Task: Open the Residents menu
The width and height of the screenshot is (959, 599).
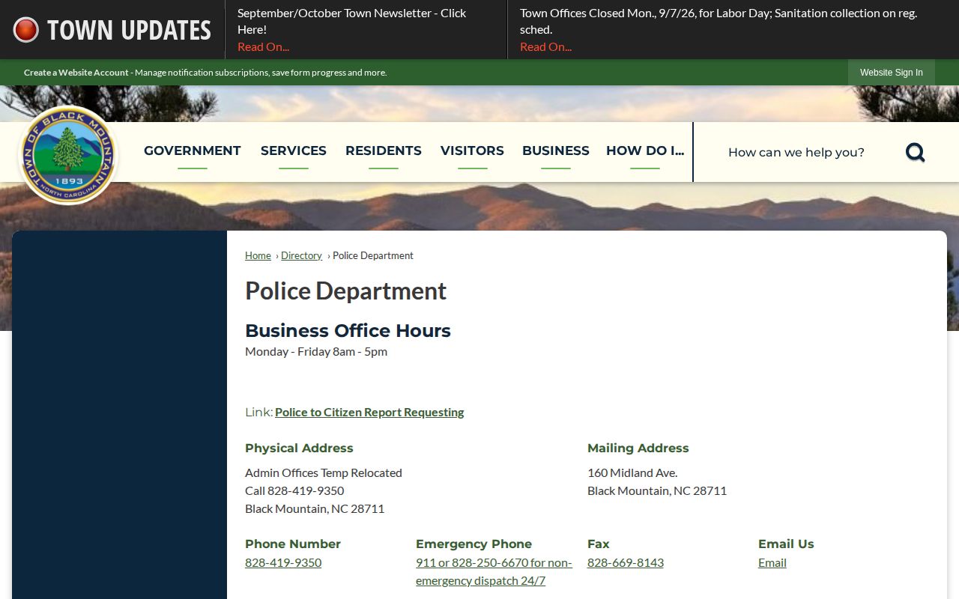Action: coord(384,151)
